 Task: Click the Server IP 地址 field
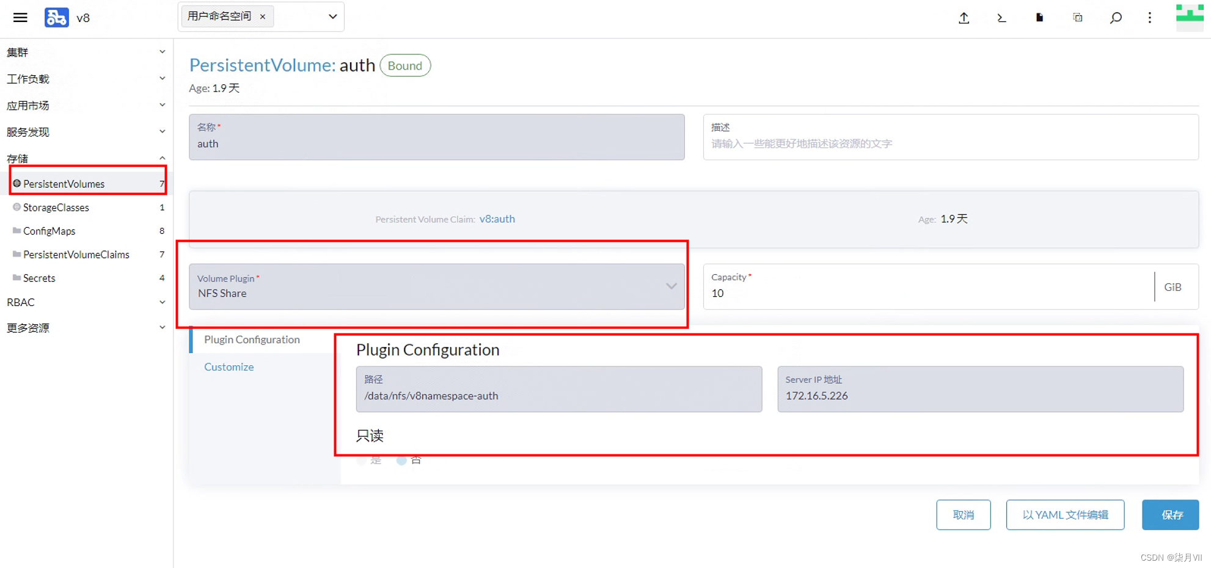980,389
